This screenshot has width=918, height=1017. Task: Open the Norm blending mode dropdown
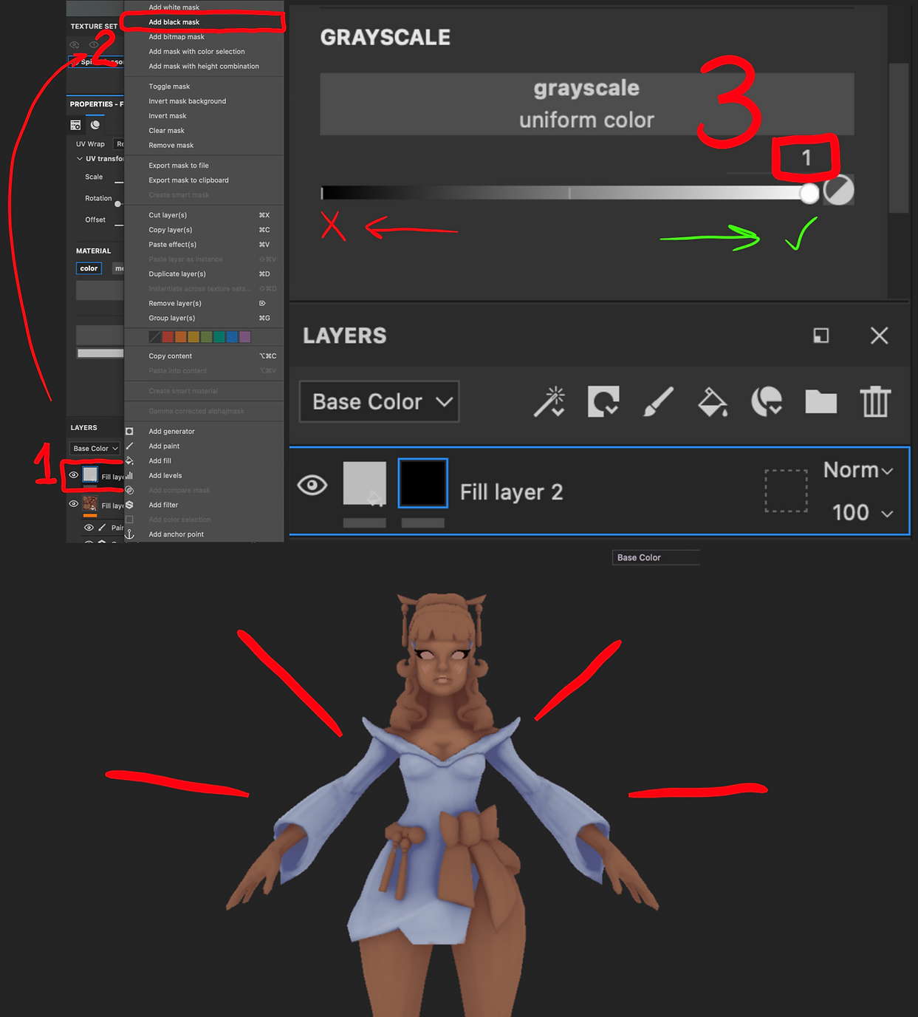click(858, 470)
